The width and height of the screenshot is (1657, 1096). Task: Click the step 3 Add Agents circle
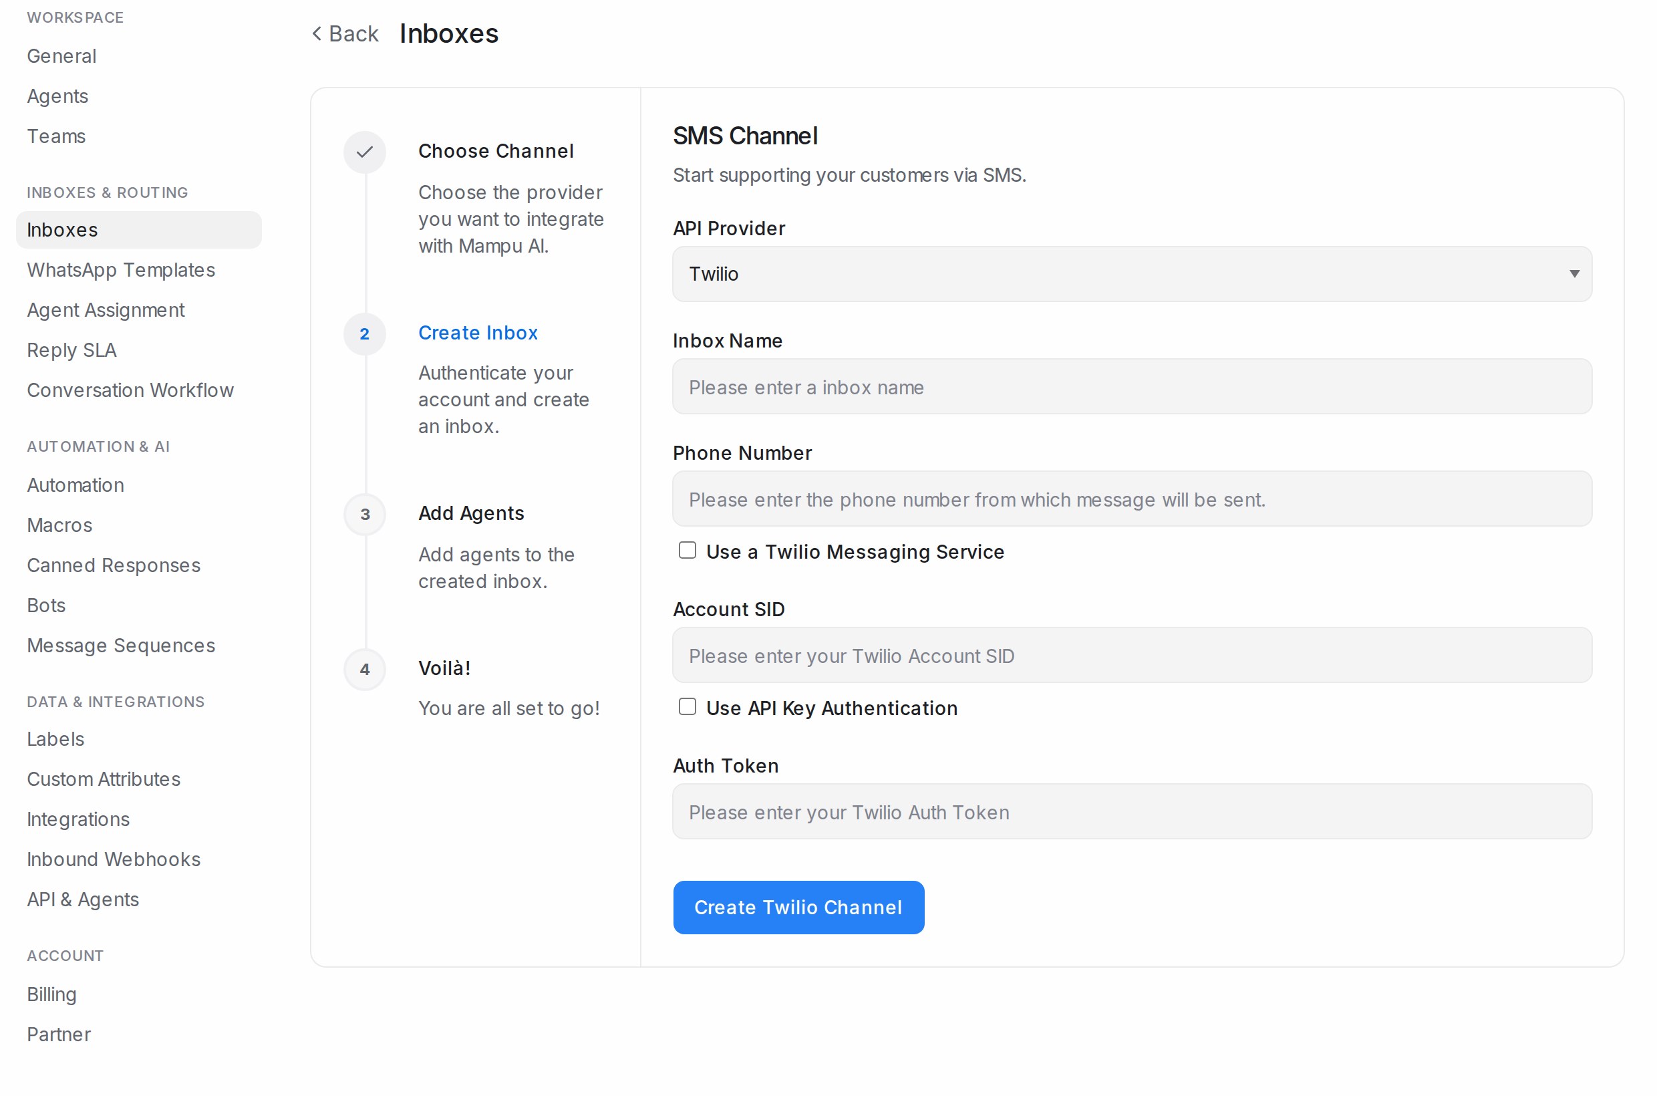point(365,515)
